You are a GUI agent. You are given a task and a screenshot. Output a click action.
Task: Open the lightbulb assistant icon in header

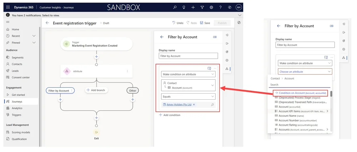(184, 7)
